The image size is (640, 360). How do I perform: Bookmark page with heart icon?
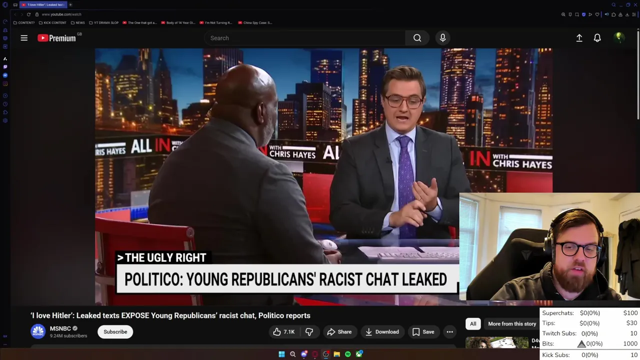[x=597, y=14]
